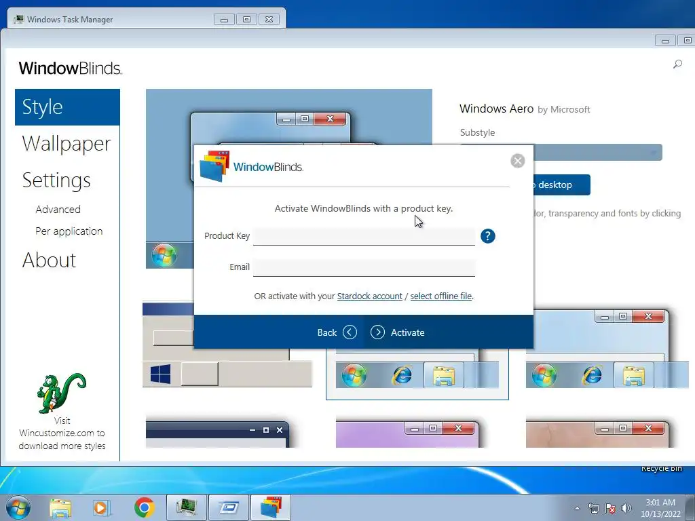695x521 pixels.
Task: Click the search magnifier icon in WindowBlinds
Action: (677, 64)
